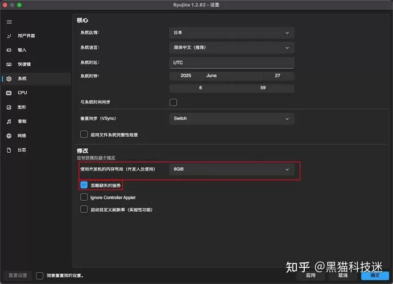This screenshot has height=284, width=393.
Task: Enable 与系统时间同步 checkbox
Action: [173, 102]
